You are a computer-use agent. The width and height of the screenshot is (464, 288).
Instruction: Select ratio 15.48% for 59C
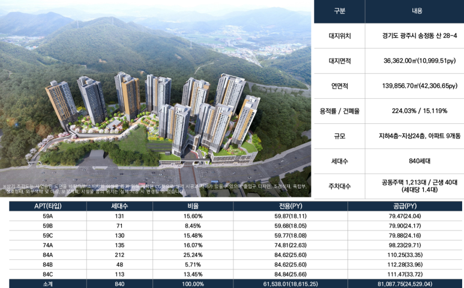[x=193, y=236]
